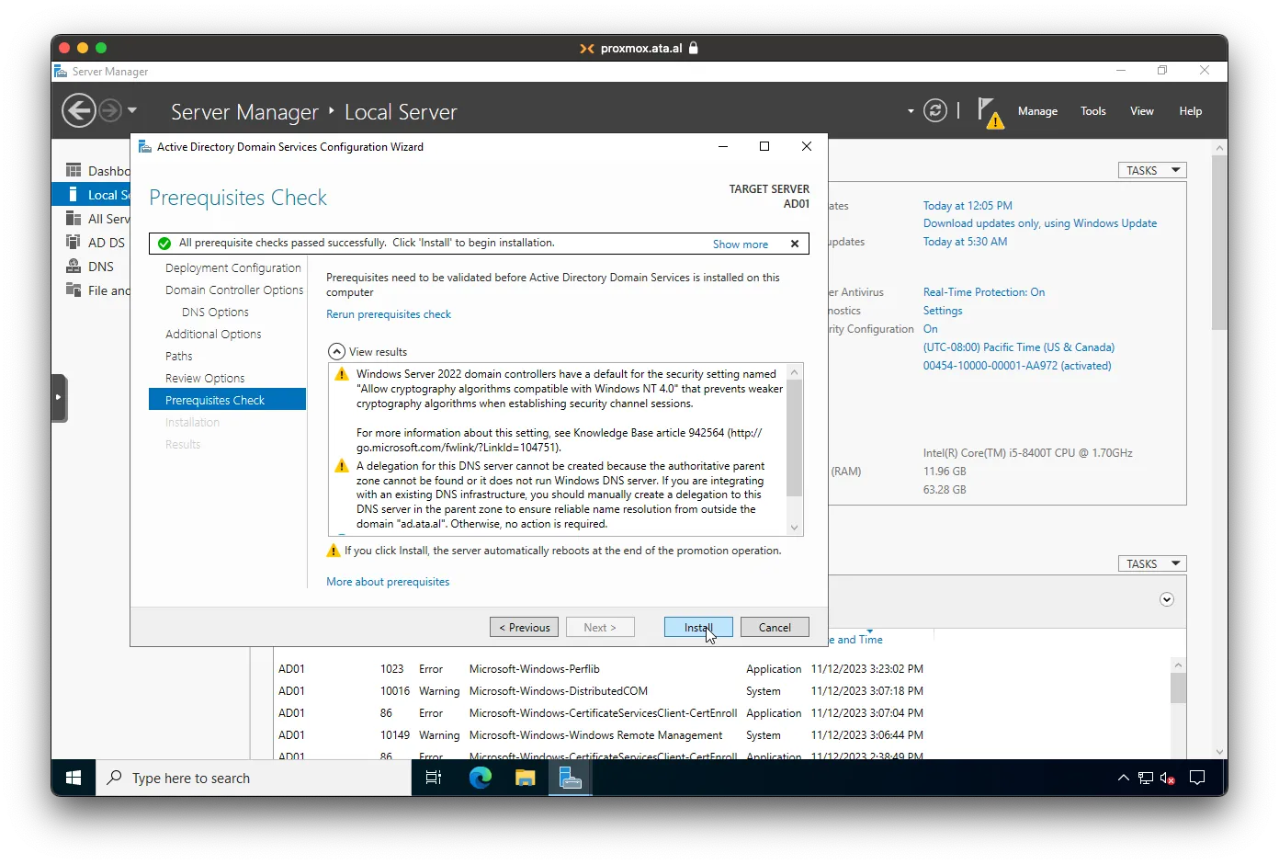The image size is (1279, 864).
Task: Select All Servers sidebar item
Action: (x=98, y=219)
